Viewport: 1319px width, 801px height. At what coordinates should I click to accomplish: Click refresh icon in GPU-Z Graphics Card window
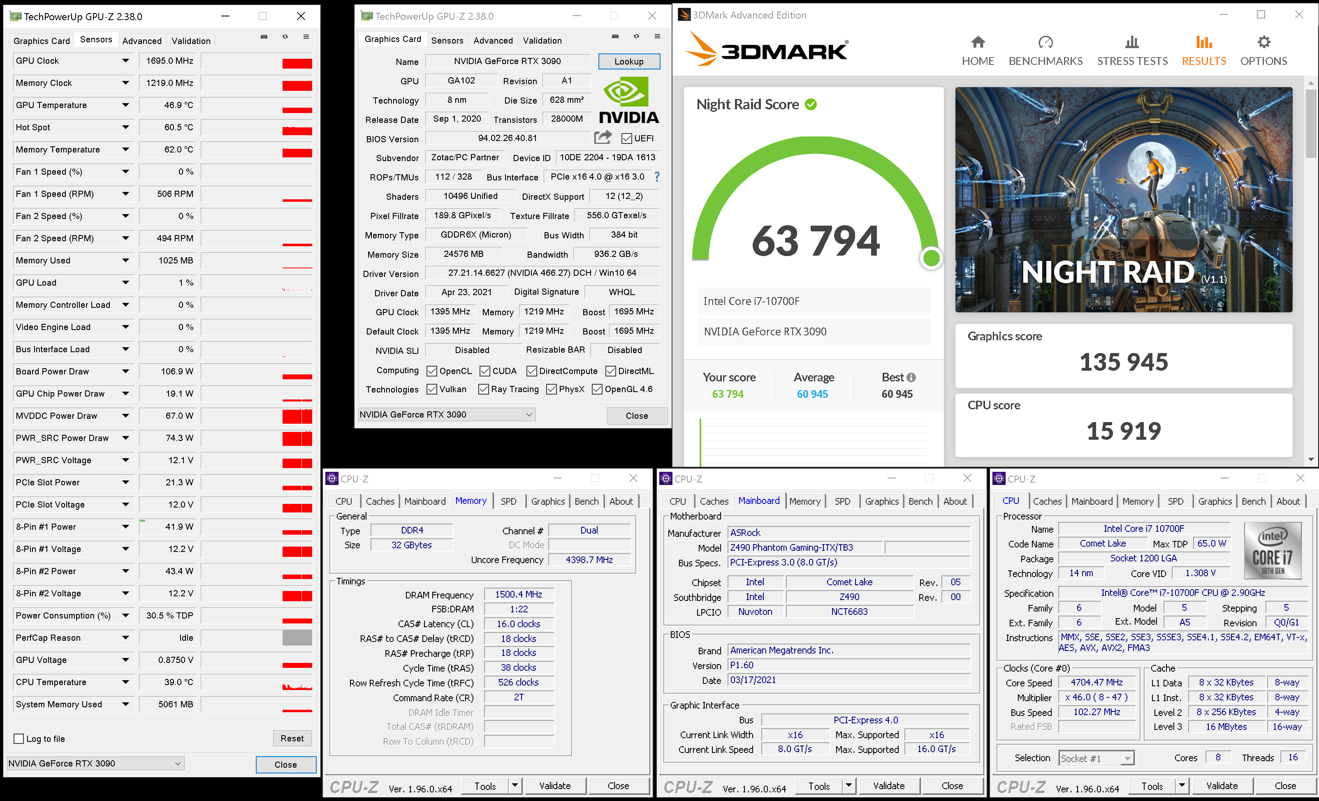pyautogui.click(x=637, y=37)
